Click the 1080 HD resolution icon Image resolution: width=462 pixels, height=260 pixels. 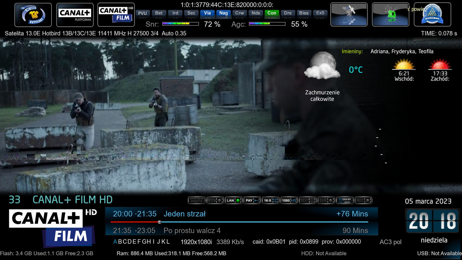click(x=289, y=200)
